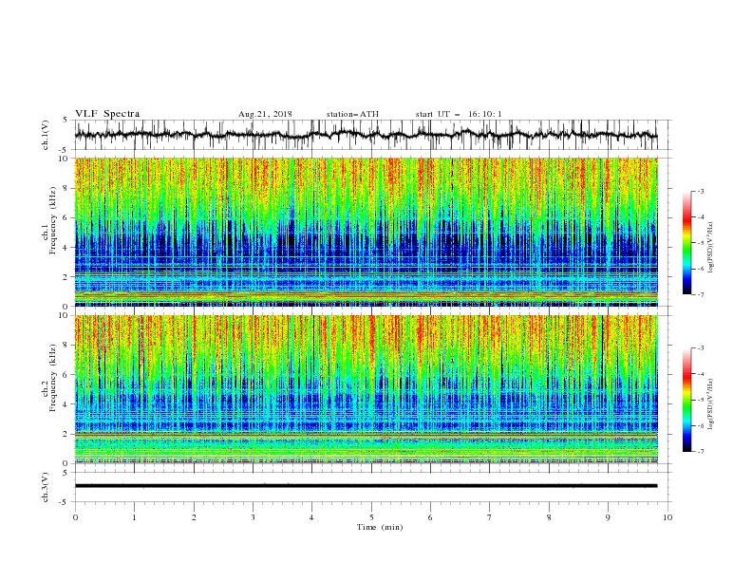Click the "2" kHz tick on ch.1 frequency axis
The image size is (752, 581).
click(66, 277)
